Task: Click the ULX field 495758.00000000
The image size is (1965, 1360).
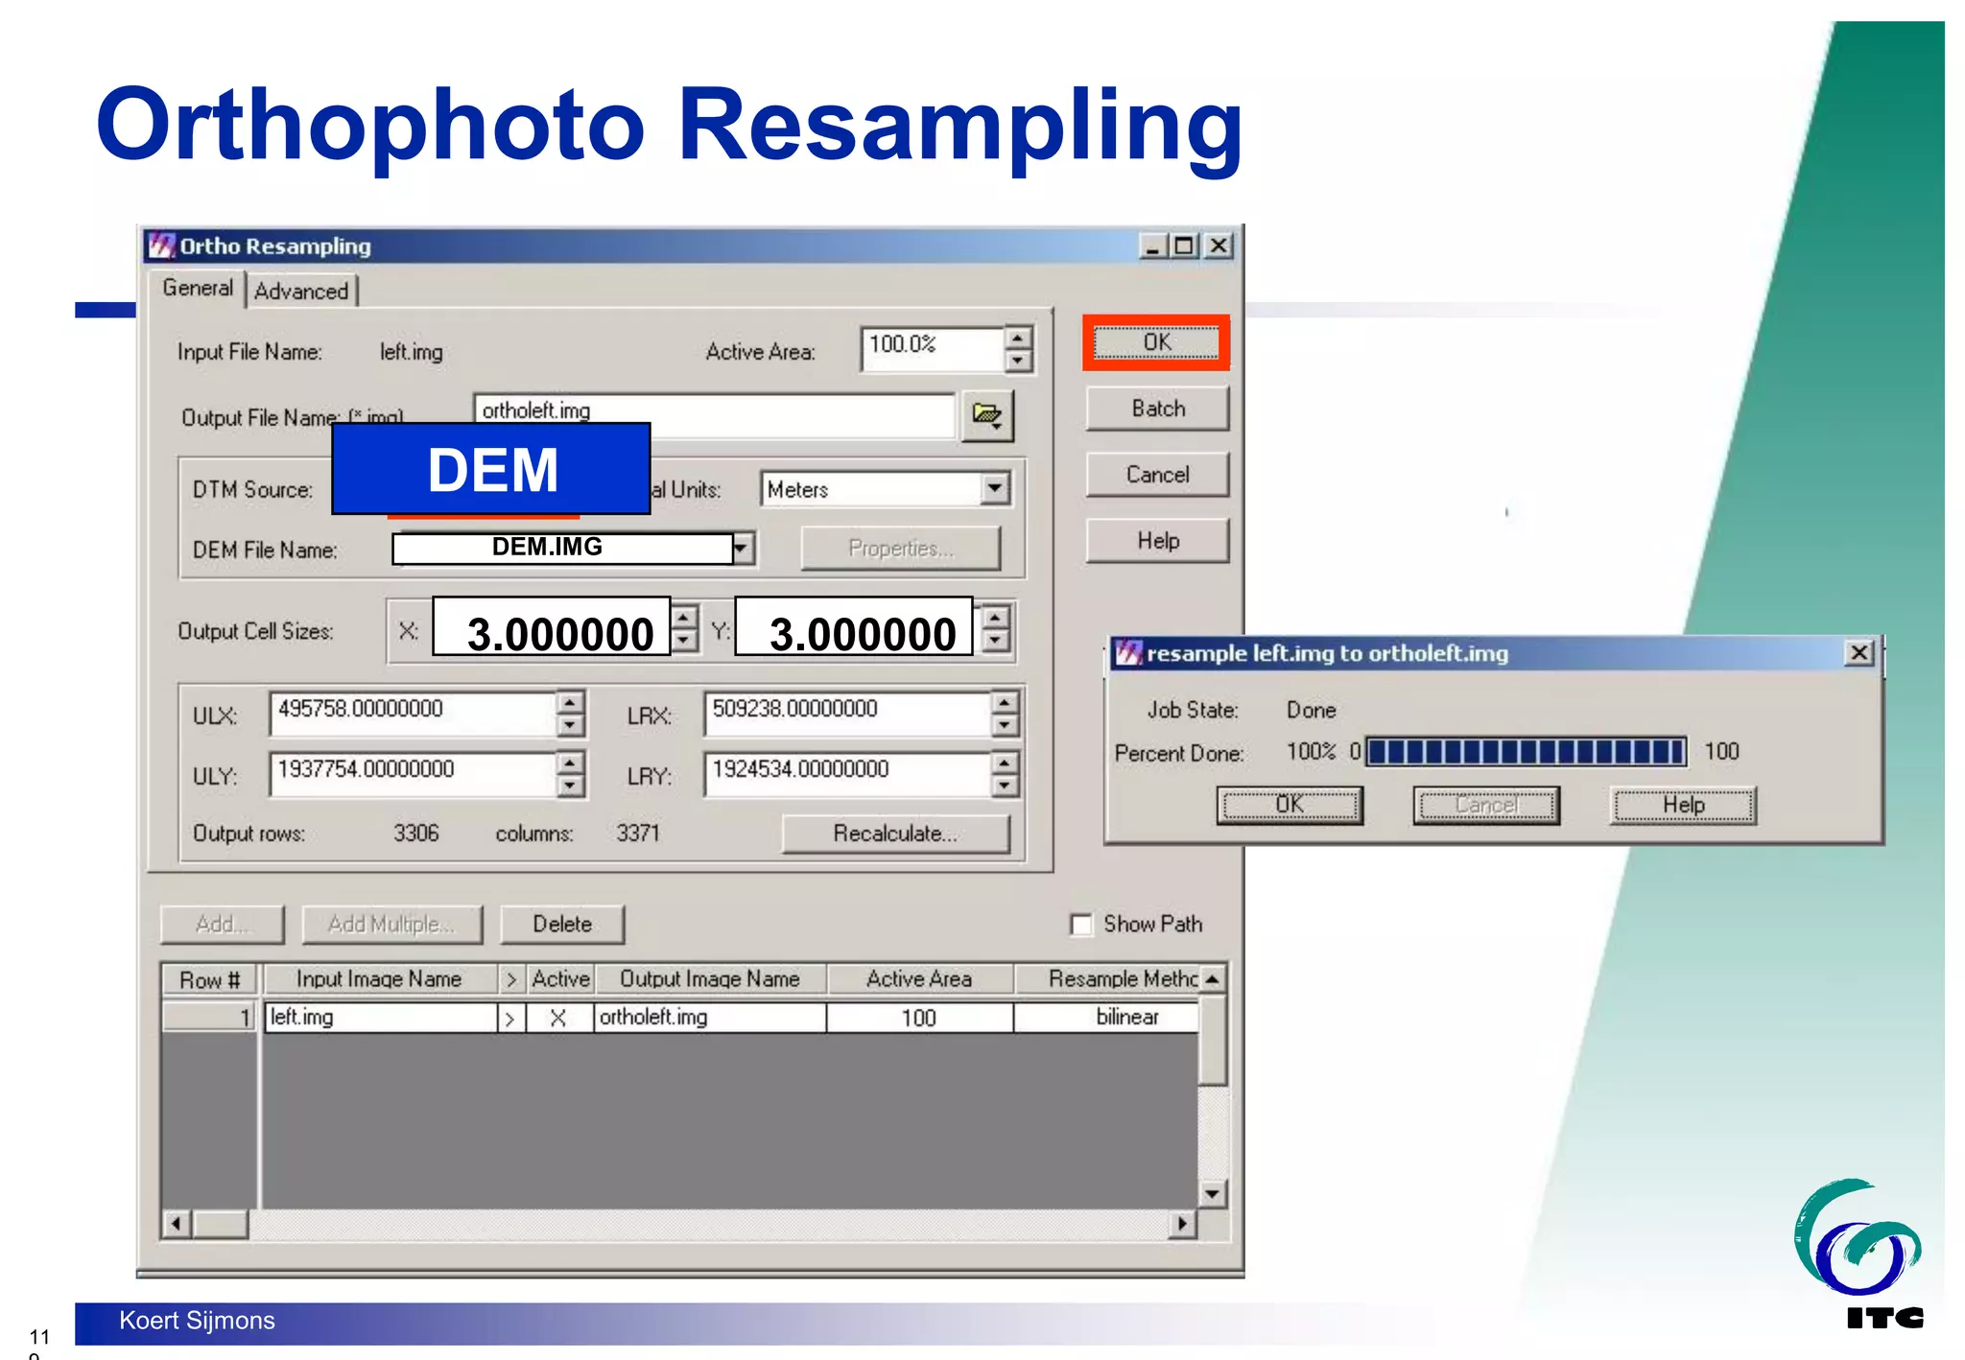Action: pyautogui.click(x=413, y=714)
